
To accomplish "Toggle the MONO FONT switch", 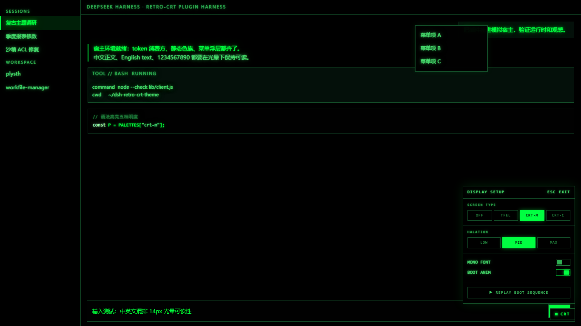I will (x=563, y=262).
